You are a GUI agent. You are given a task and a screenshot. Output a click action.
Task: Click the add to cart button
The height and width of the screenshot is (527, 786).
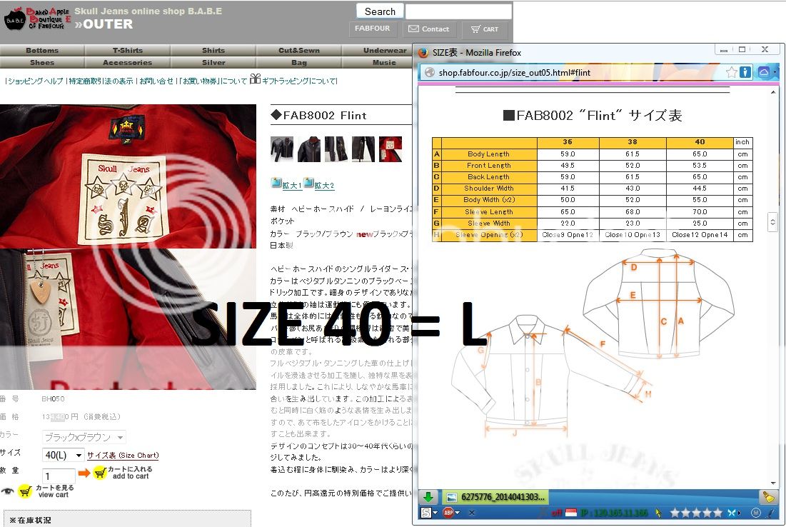[x=123, y=472]
